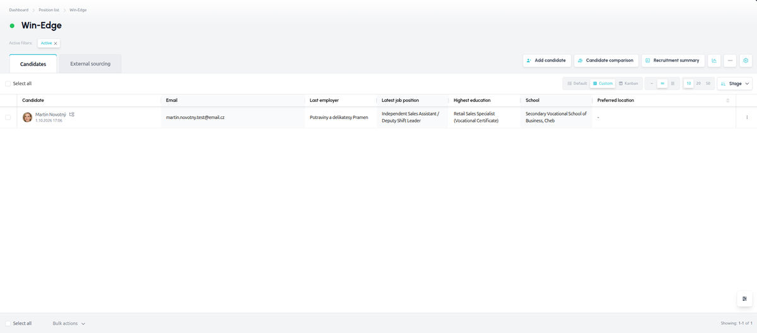Tick the bottom bar Select all checkbox
This screenshot has width=757, height=333.
click(8, 323)
